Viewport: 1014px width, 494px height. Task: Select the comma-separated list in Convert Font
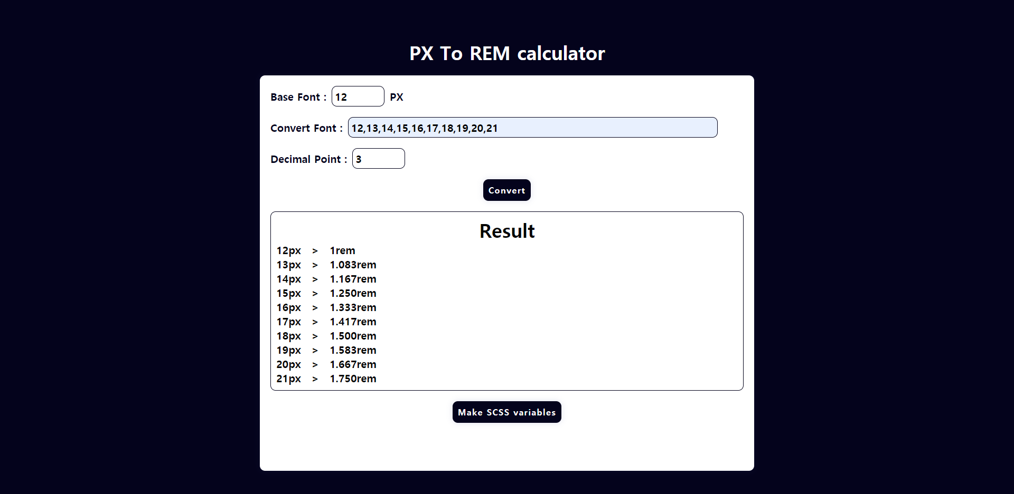425,128
